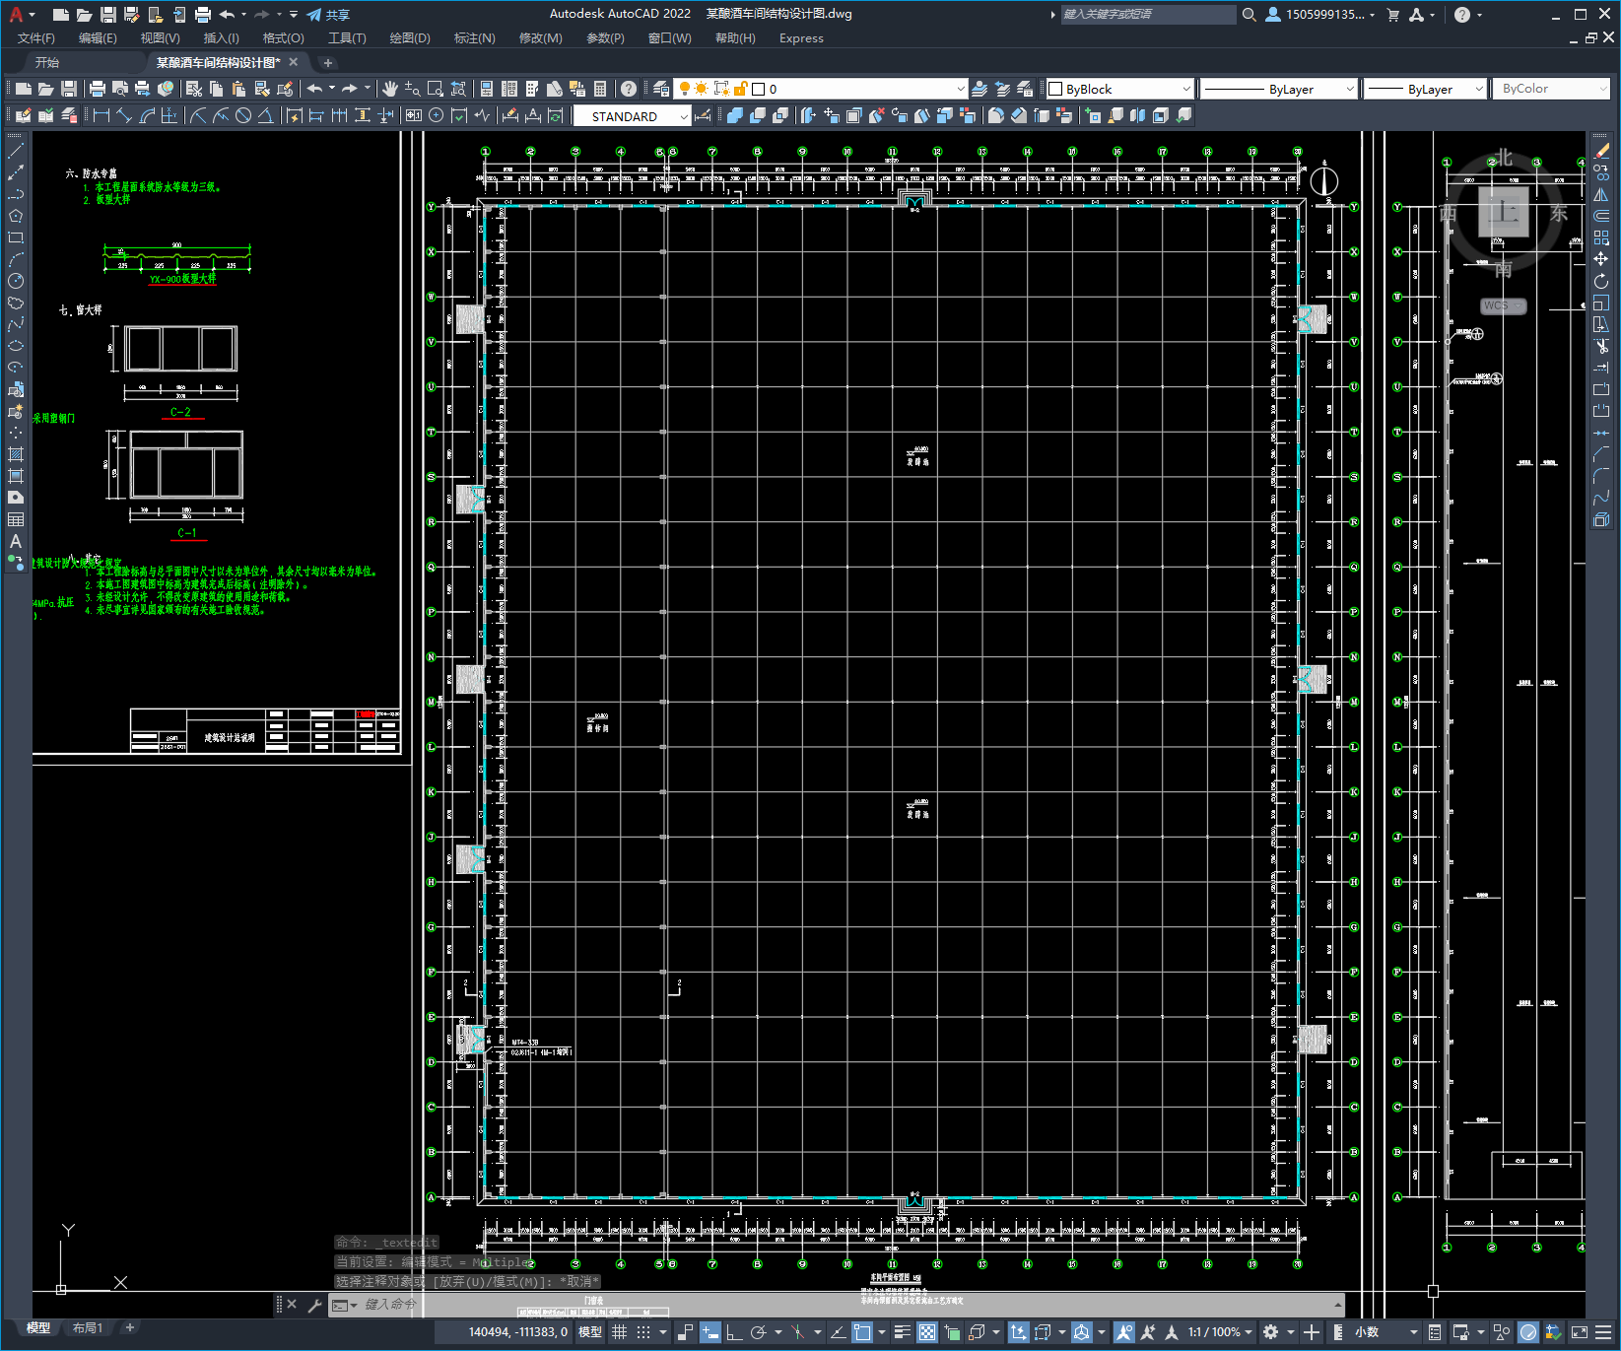Select the Move tool in modify toolbar

click(x=1601, y=259)
